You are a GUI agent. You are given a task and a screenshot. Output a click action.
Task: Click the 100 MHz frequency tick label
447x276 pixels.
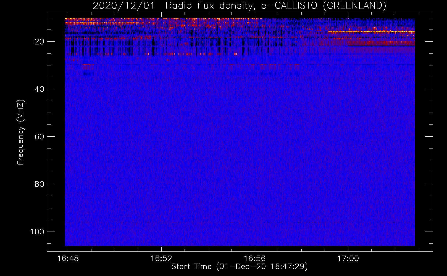click(37, 232)
